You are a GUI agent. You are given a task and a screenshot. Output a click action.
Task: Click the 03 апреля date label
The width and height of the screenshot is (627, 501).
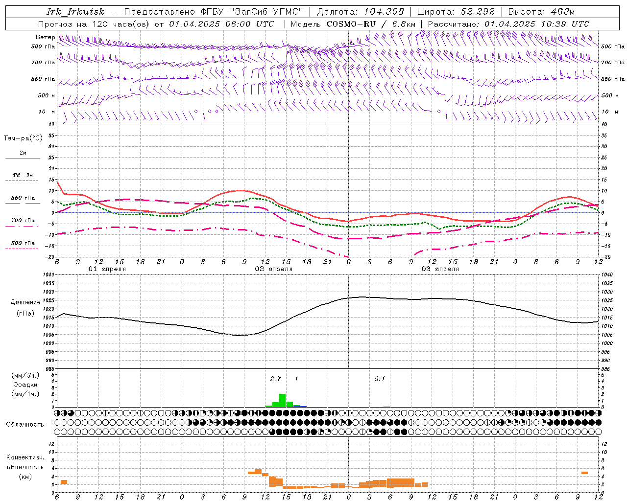click(x=440, y=269)
